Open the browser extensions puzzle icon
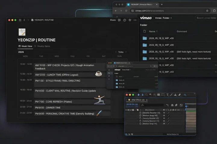Screen dimensions: 217x144 pyautogui.click(x=214, y=10)
